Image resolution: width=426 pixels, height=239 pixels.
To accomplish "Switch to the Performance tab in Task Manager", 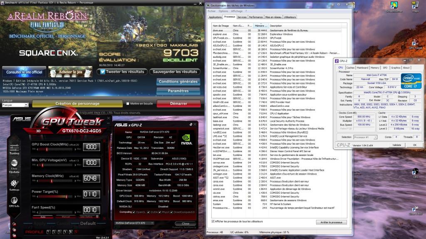I will (x=256, y=17).
